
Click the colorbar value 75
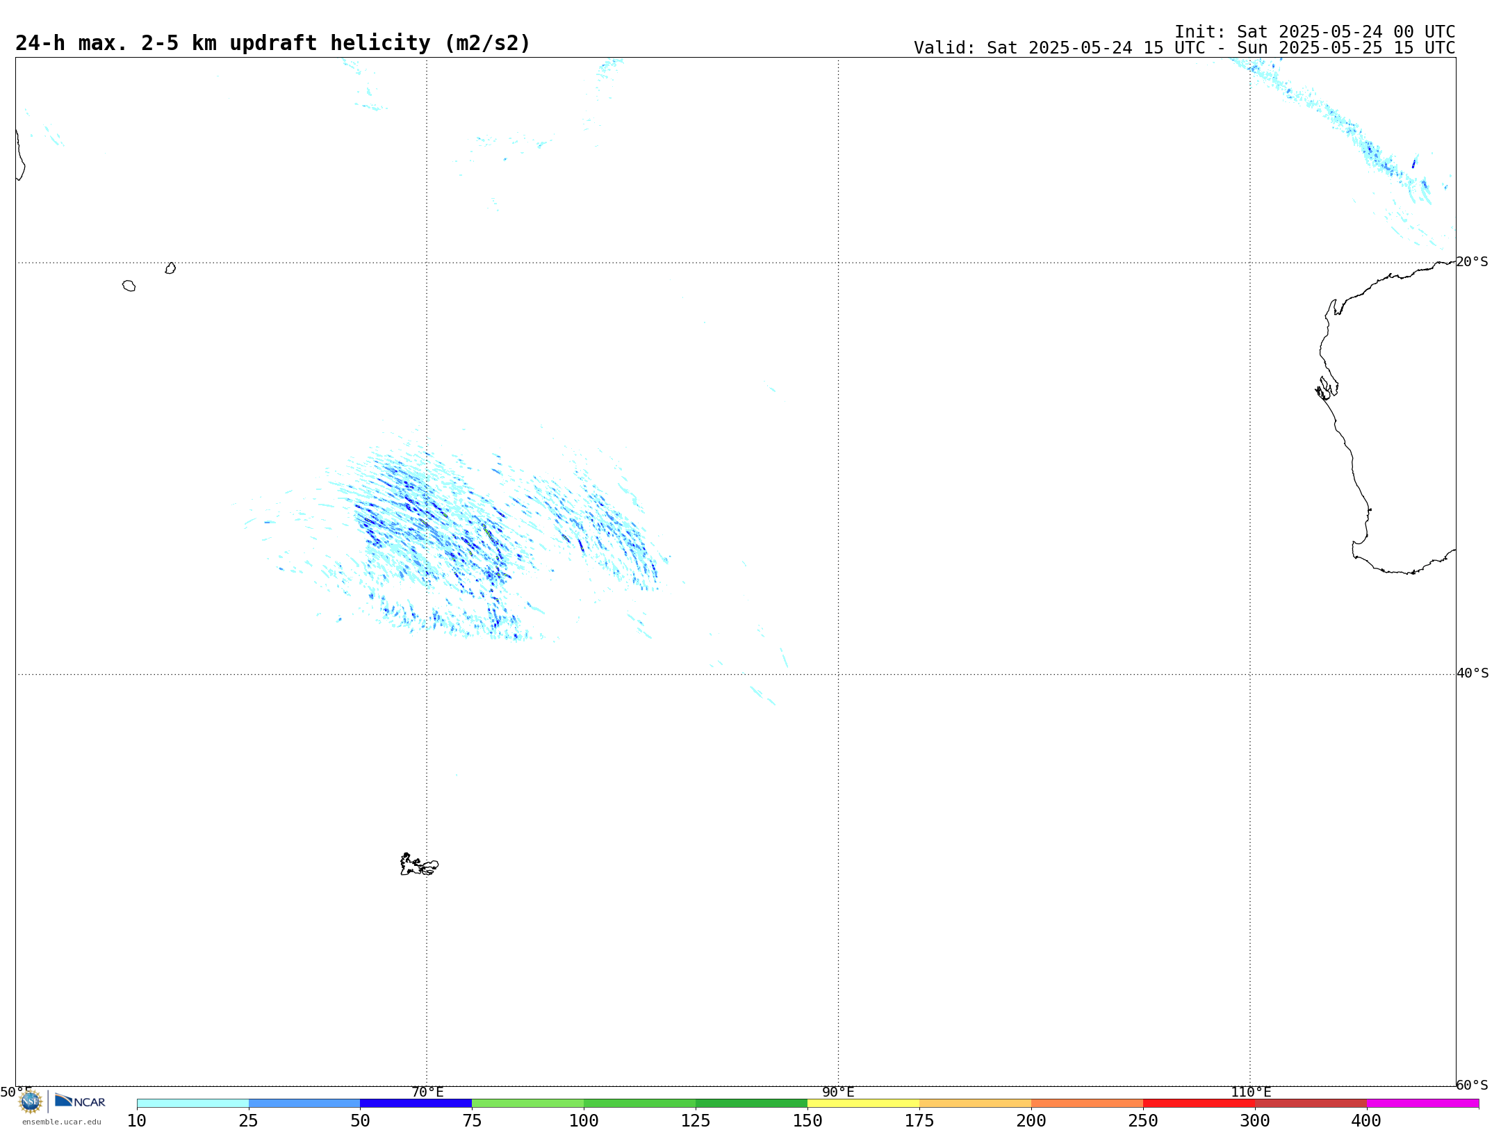472,1121
